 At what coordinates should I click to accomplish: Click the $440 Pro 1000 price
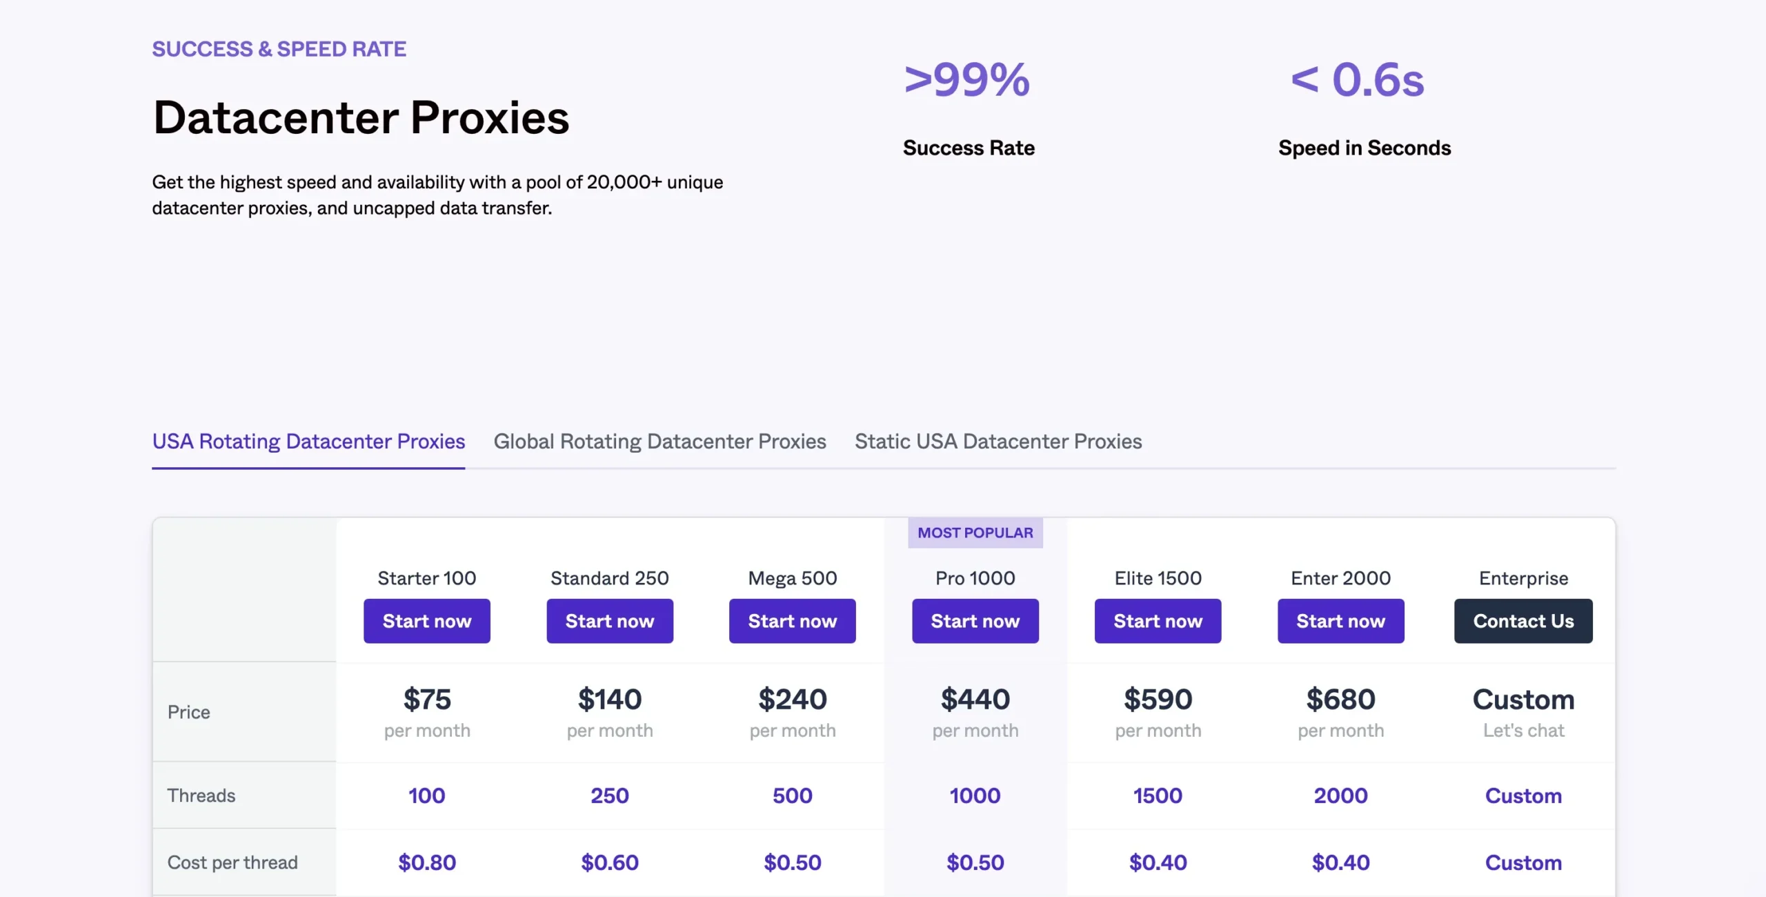[975, 700]
